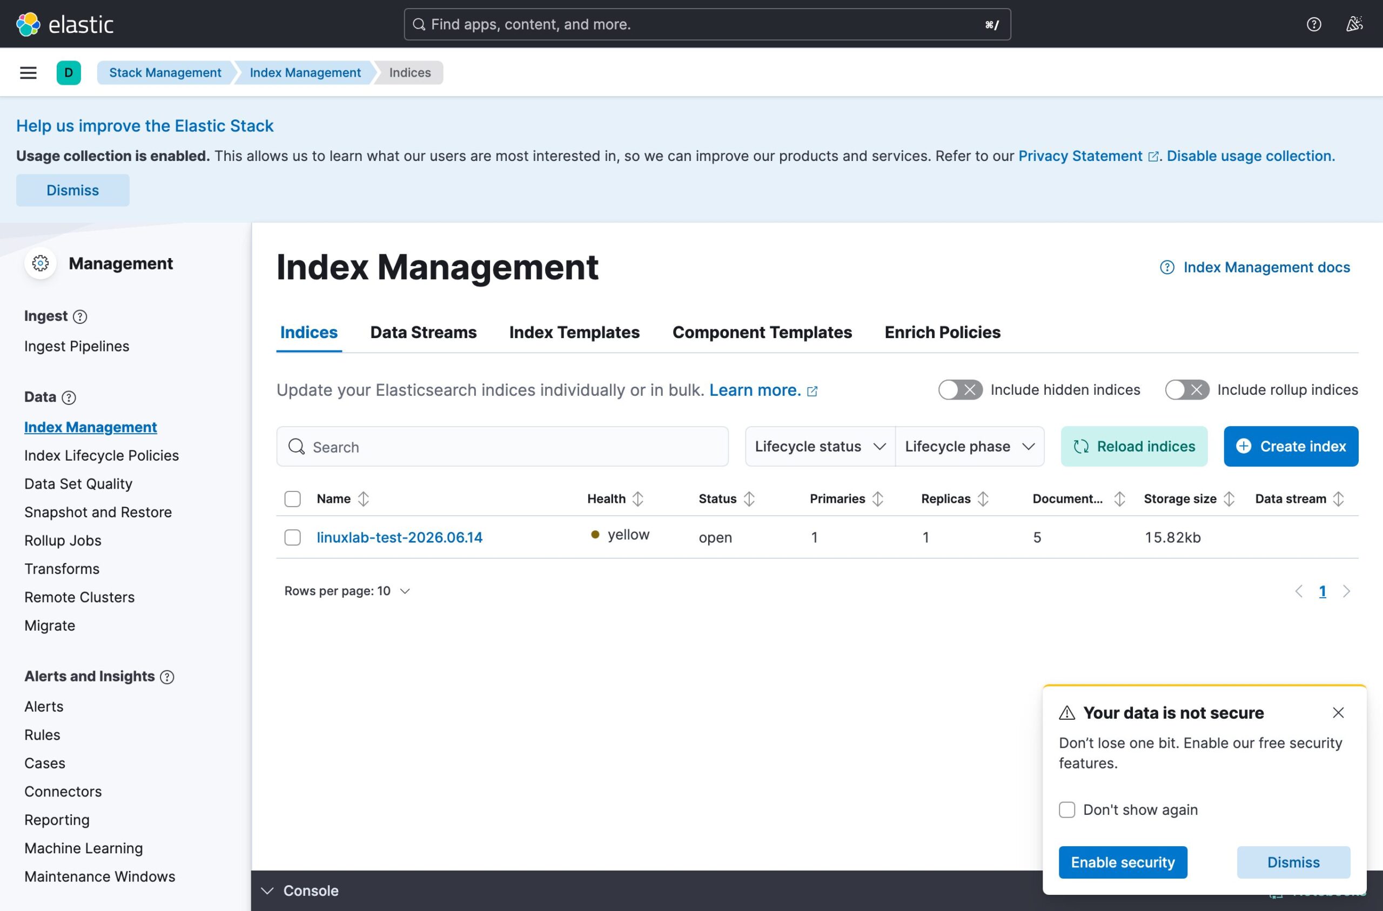The width and height of the screenshot is (1383, 911).
Task: Click the Management gear icon
Action: click(x=40, y=263)
